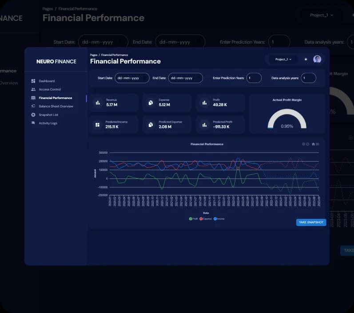354x313 pixels.
Task: Click the Access Control people icon
Action: [x=33, y=89]
